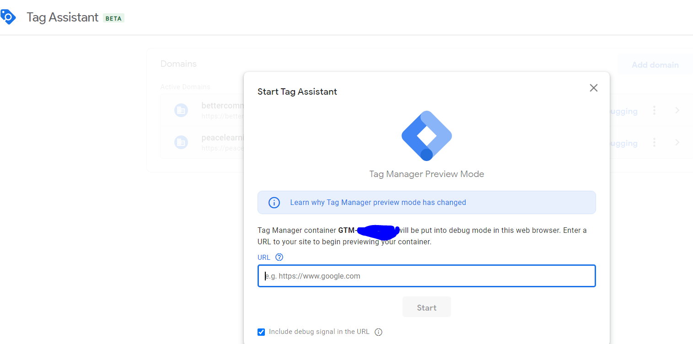
Task: Click info icon beside debug signal option
Action: pos(378,332)
